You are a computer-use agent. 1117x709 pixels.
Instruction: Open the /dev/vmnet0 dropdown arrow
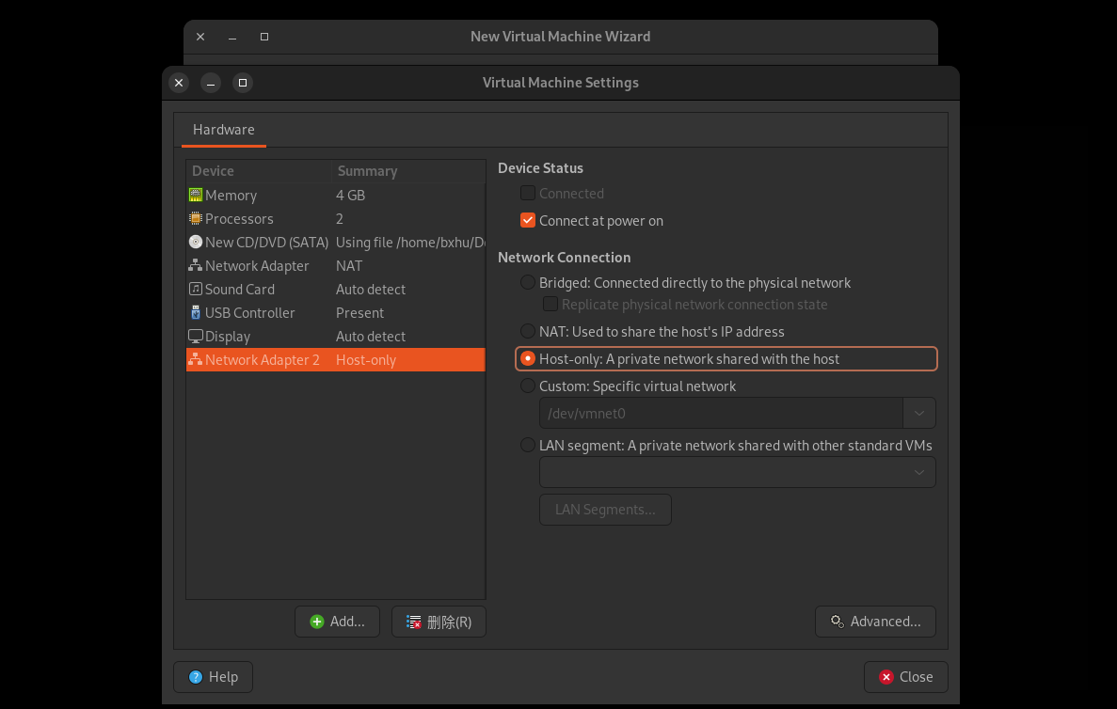(918, 414)
